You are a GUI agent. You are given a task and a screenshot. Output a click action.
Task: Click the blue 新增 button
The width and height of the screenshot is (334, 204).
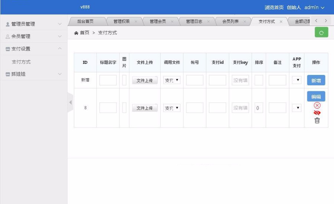[316, 80]
